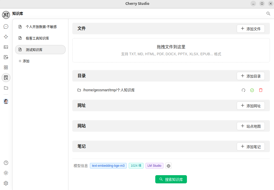Open the translate icon in sidebar
Screen dimensions: 274x190
pos(6,57)
